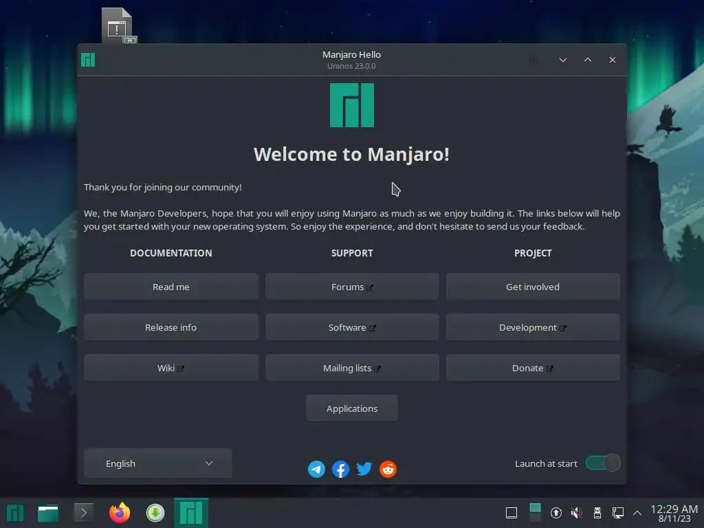The width and height of the screenshot is (704, 528).
Task: Open the network connection tray icon
Action: tap(618, 513)
